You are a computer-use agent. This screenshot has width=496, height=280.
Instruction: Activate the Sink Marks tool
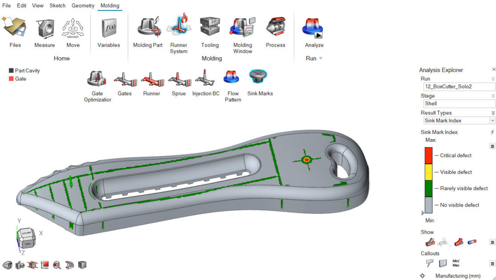[x=260, y=78]
